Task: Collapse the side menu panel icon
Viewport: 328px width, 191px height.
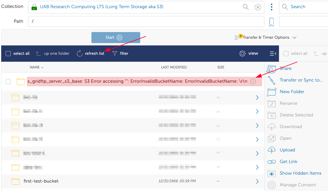Action: tap(273, 53)
